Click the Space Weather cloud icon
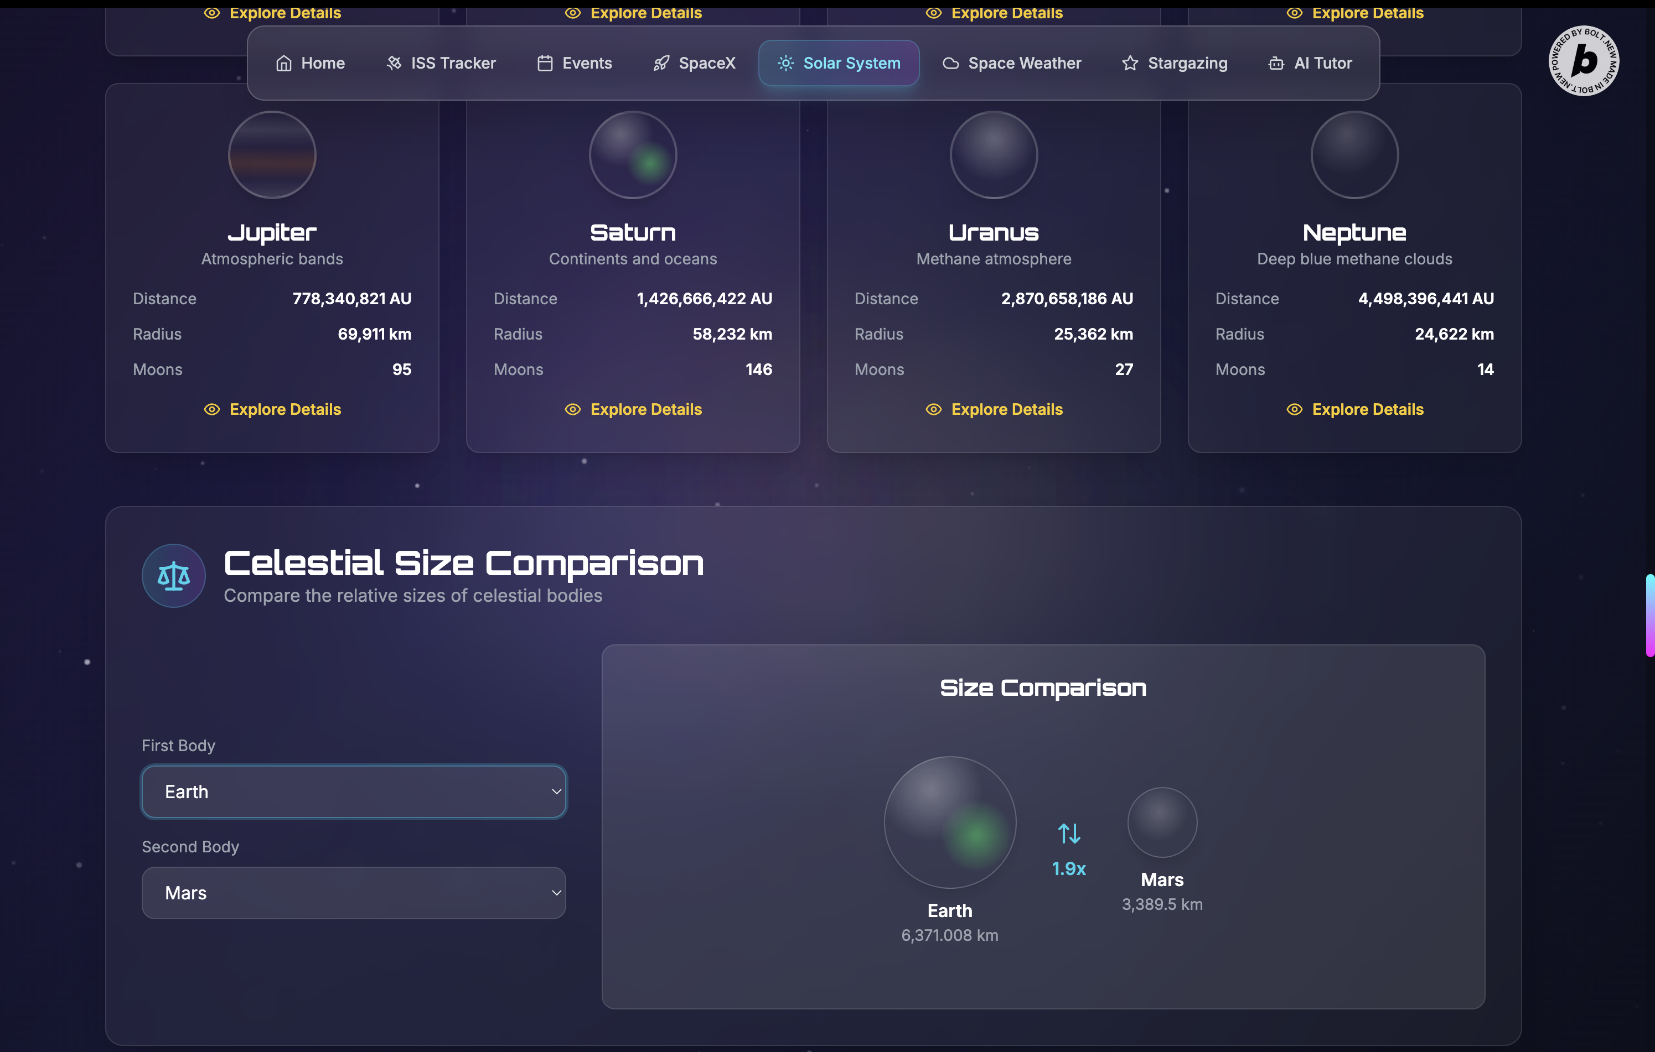1655x1052 pixels. (950, 63)
